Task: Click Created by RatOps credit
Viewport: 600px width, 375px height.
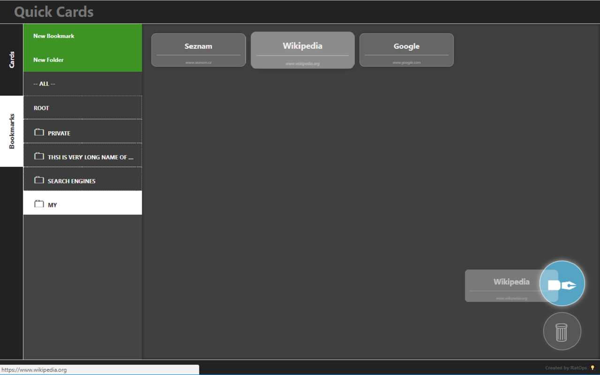Action: click(x=566, y=368)
